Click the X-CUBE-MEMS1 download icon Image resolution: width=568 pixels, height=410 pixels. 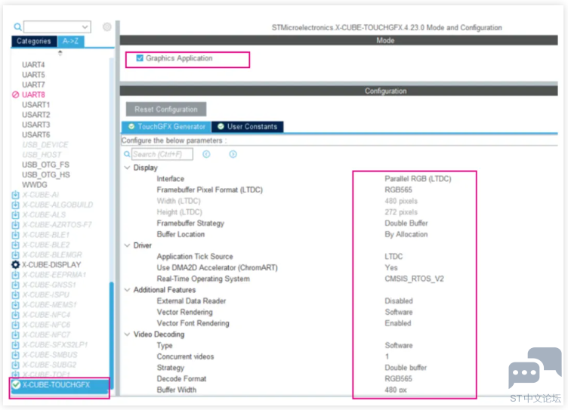coord(16,304)
